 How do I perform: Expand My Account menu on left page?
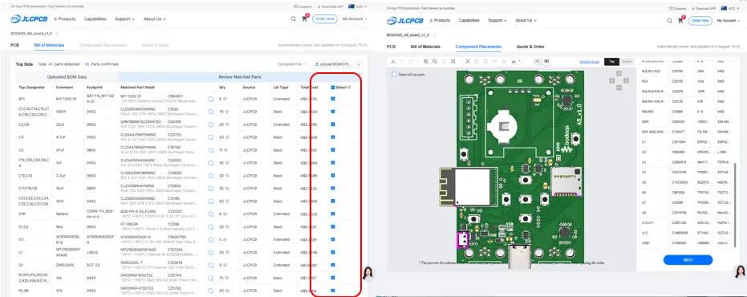355,19
